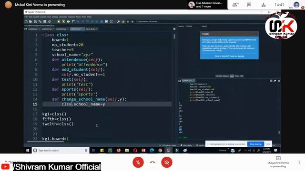The height and width of the screenshot is (171, 305).
Task: Click the Maximize current pane icon
Action: [x=111, y=21]
